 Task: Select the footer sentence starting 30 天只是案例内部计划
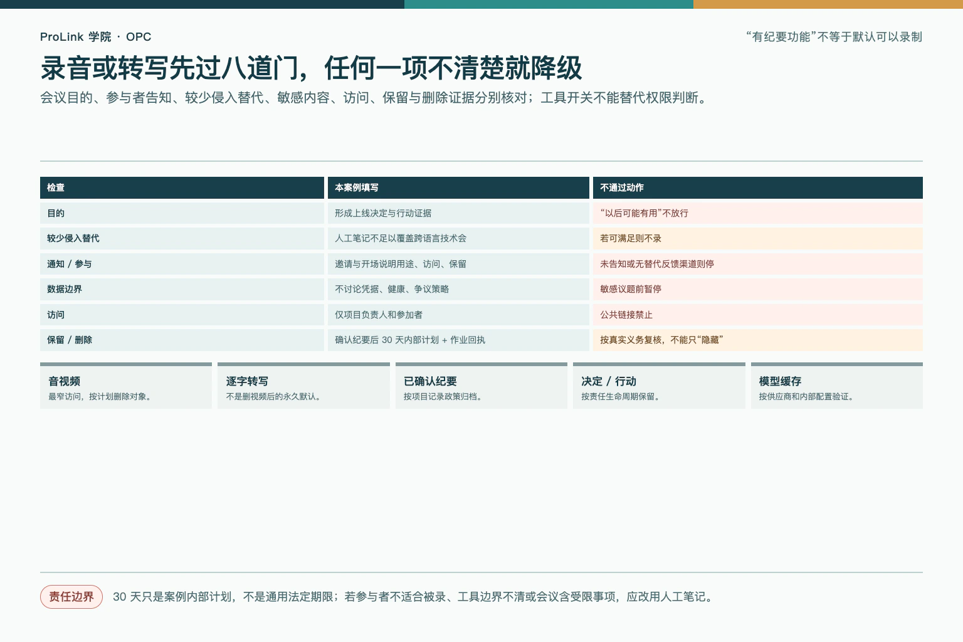[414, 597]
